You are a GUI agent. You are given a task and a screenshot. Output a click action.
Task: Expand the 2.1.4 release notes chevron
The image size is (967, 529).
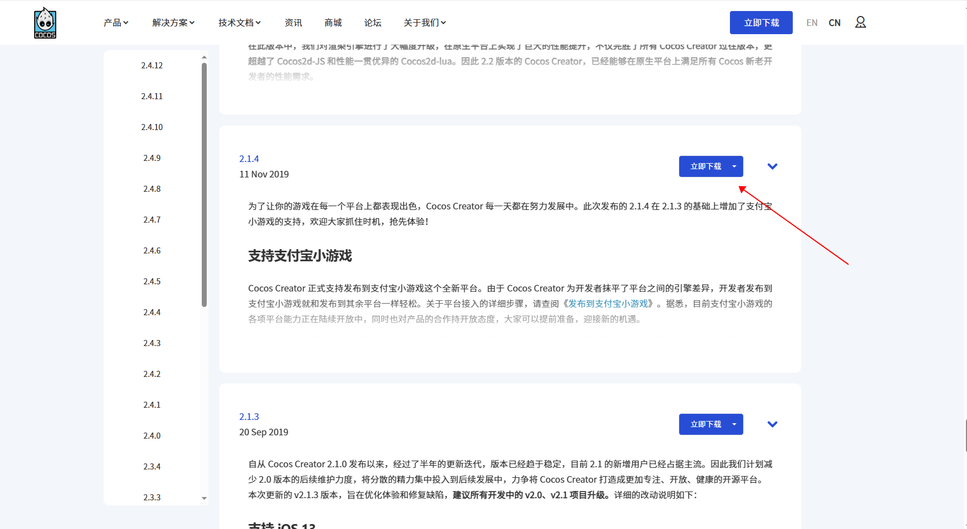[x=772, y=166]
